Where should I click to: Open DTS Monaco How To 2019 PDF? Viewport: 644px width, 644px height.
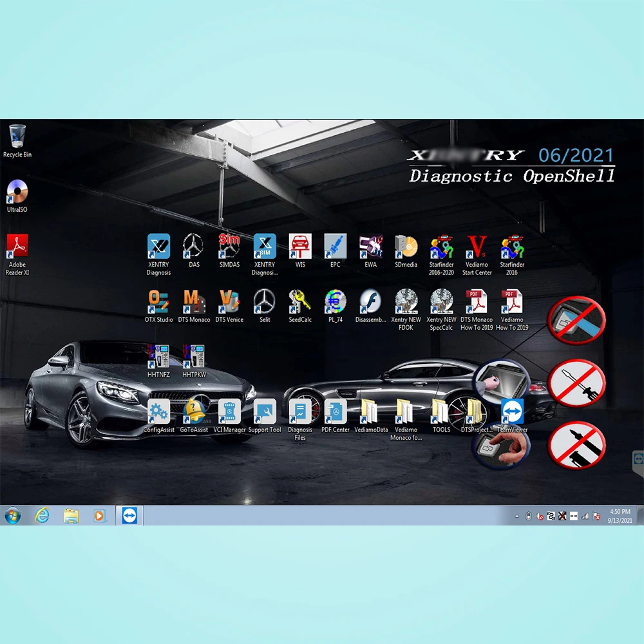click(477, 309)
